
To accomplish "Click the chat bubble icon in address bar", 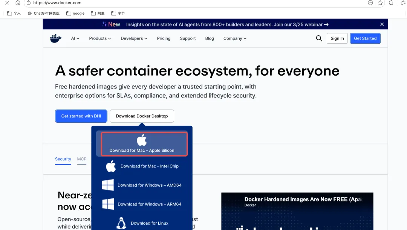I will tap(370, 3).
